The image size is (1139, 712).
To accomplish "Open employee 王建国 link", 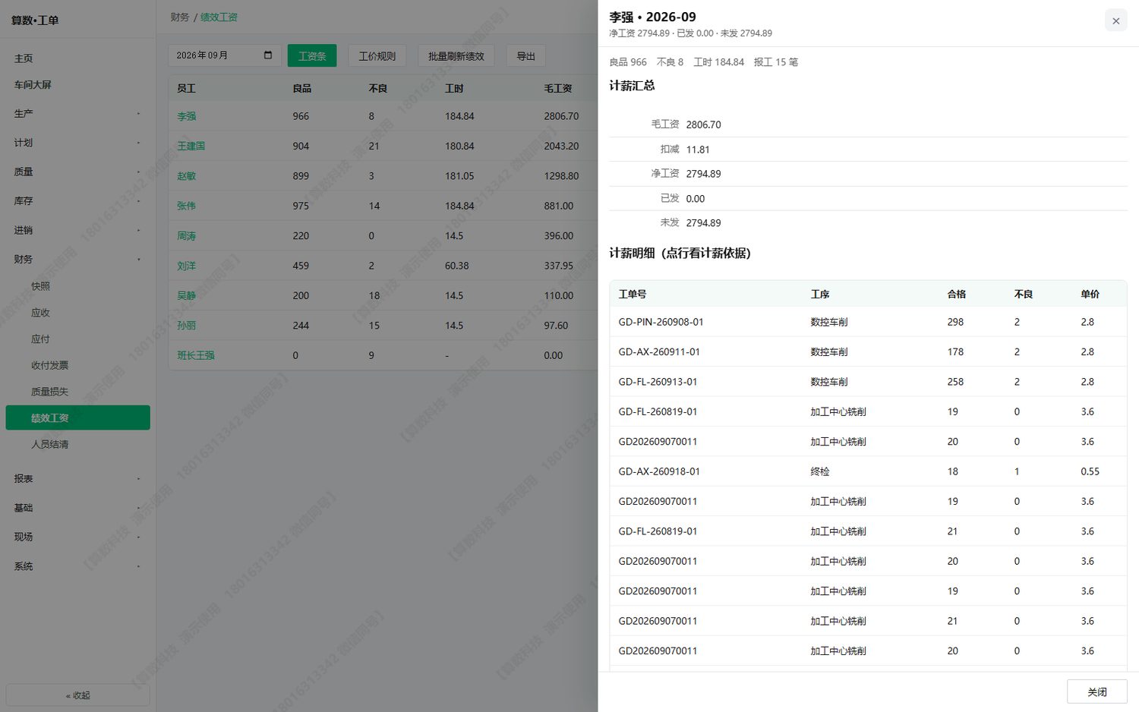I will pos(191,146).
